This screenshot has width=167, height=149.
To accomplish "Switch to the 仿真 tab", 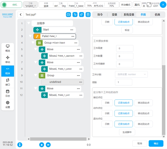I will 157,15.
